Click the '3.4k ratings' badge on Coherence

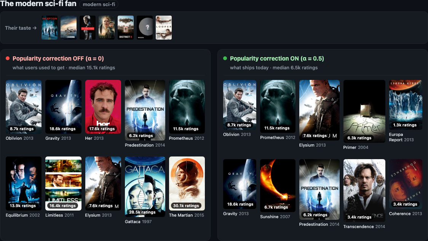[405, 204]
